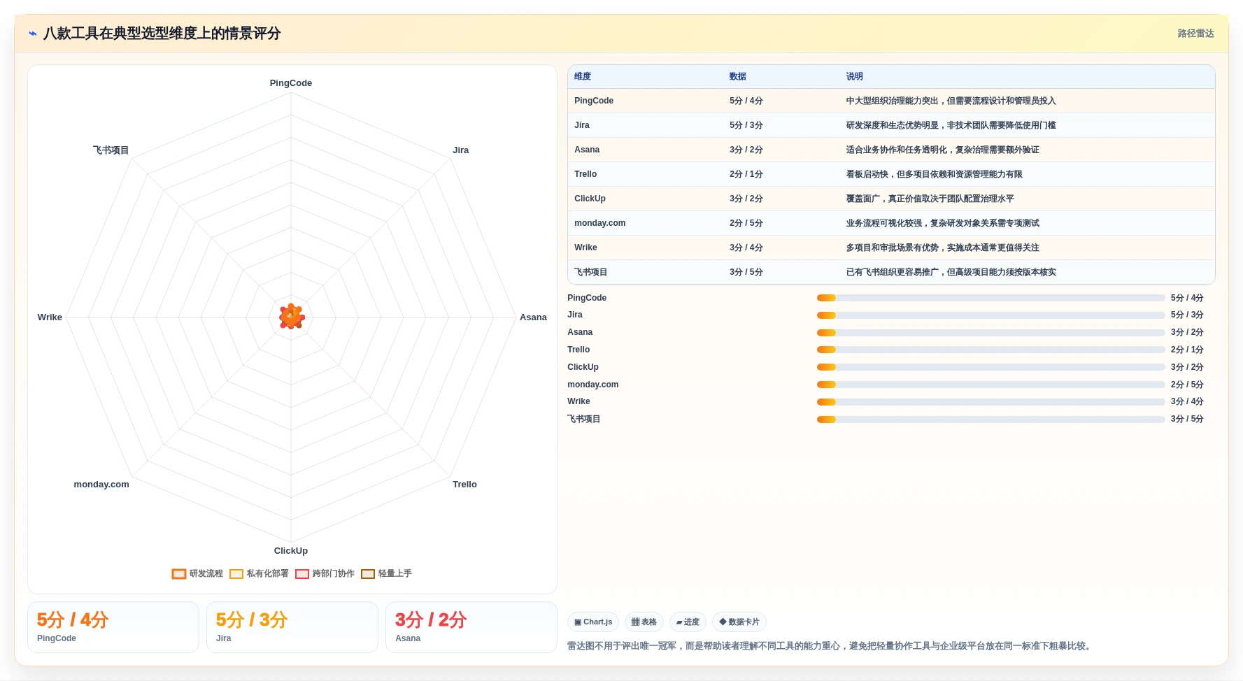Click monday.com table score 2分 / 5分
The image size is (1243, 681).
click(x=746, y=223)
